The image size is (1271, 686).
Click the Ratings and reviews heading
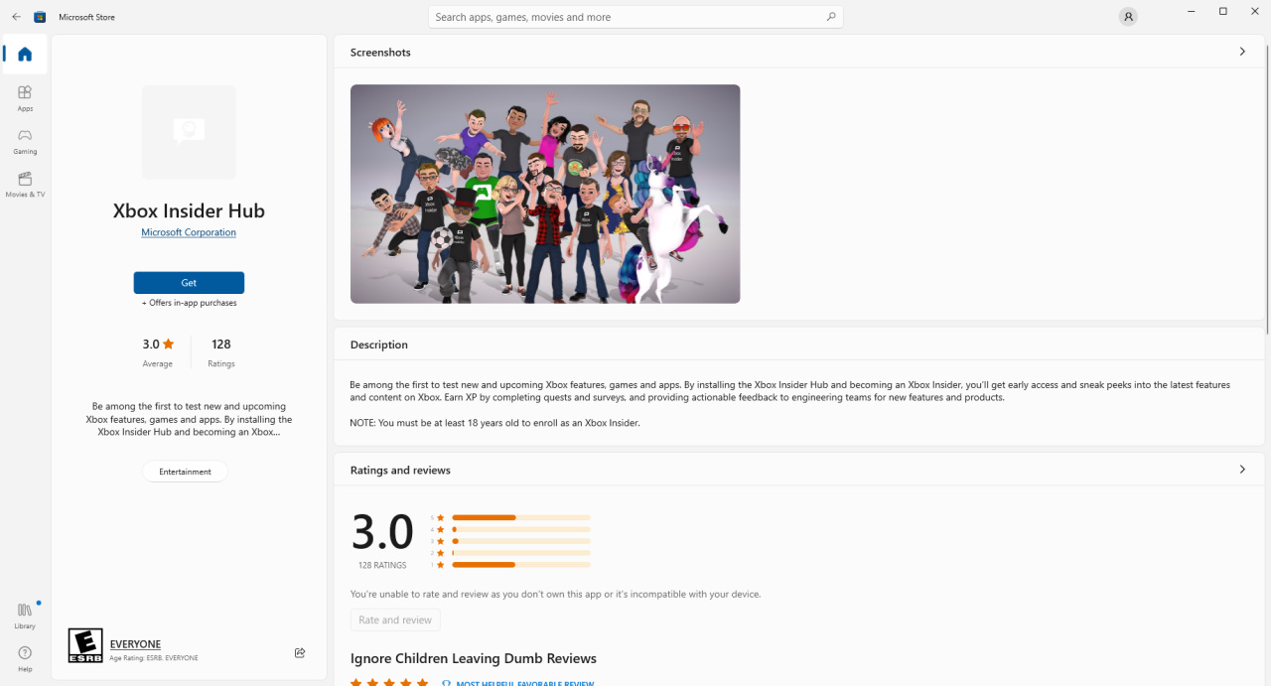point(400,470)
